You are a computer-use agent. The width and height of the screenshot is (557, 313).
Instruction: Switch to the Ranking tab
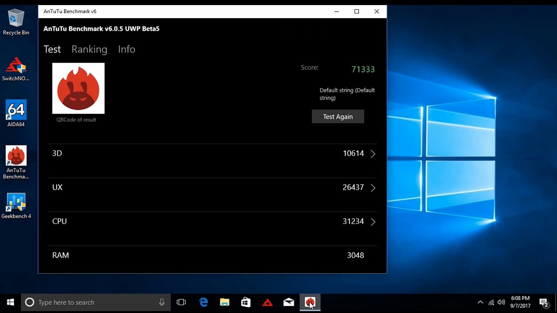point(89,49)
